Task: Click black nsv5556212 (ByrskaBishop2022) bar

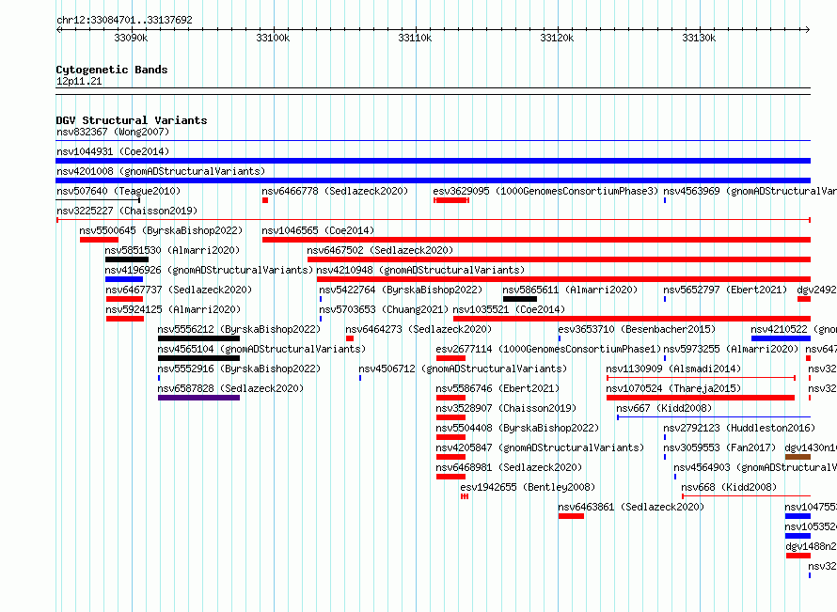Action: (x=198, y=338)
